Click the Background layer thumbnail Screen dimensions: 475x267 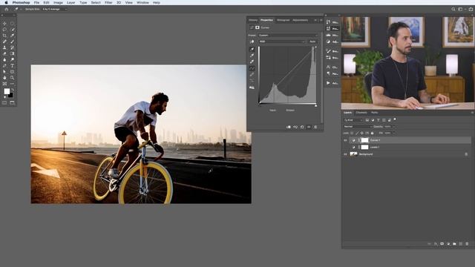point(353,154)
